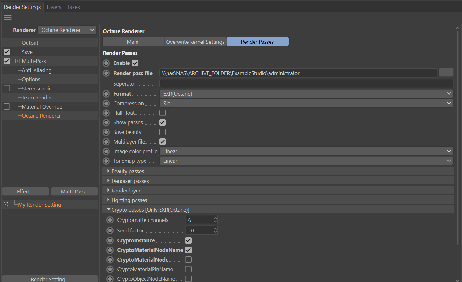Click CryptoInstance animation dot

click(110, 240)
